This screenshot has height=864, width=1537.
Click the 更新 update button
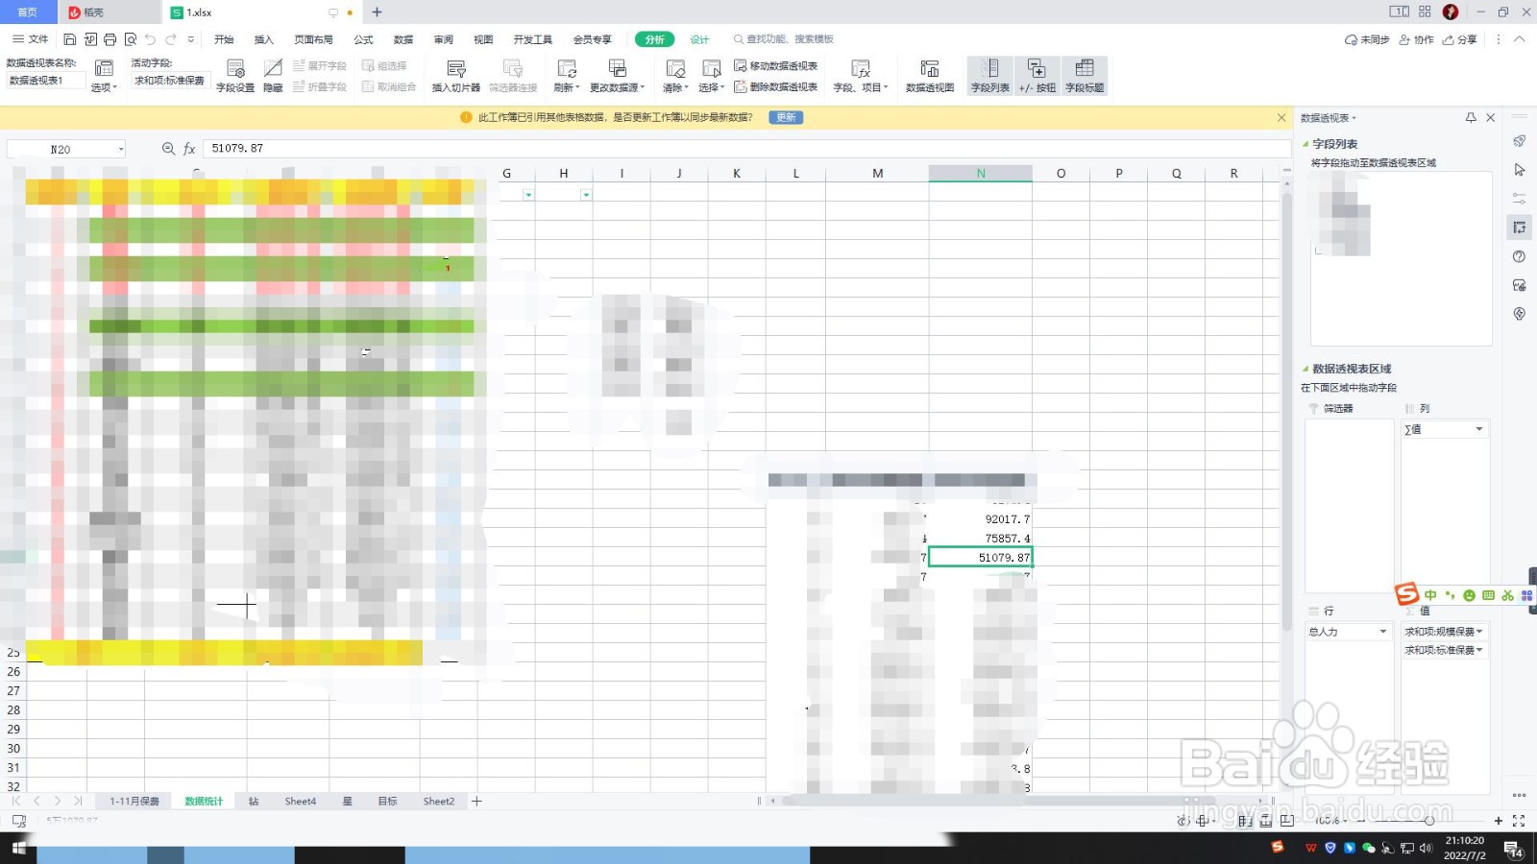click(x=786, y=117)
